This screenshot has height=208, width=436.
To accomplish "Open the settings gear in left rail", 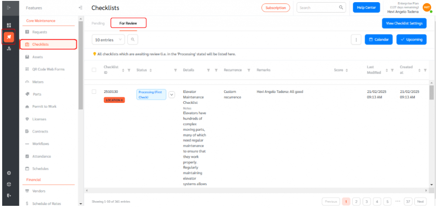I will (9, 173).
